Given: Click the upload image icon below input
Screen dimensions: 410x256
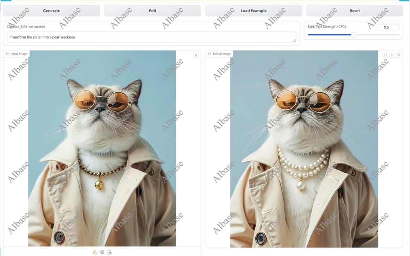Looking at the screenshot, I should point(95,252).
